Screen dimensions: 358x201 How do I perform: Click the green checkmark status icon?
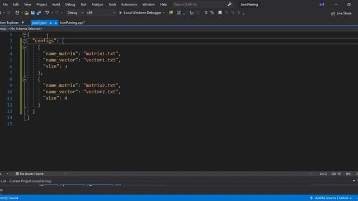click(17, 174)
